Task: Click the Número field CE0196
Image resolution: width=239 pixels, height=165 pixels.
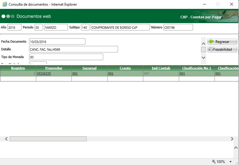Action: coord(178,27)
